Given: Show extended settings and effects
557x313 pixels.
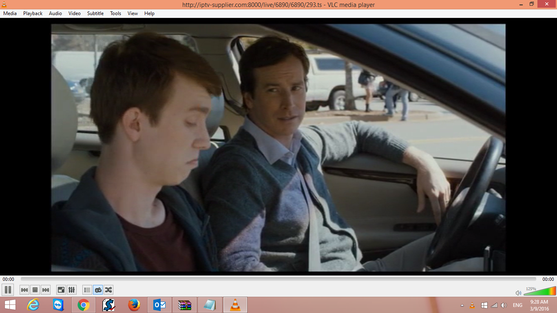Looking at the screenshot, I should (x=71, y=290).
